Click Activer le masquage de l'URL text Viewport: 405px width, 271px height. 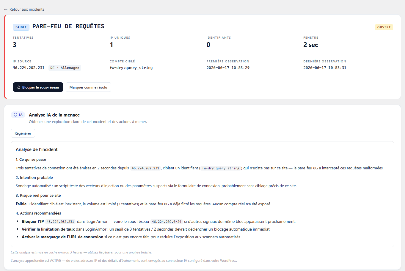tap(62, 237)
